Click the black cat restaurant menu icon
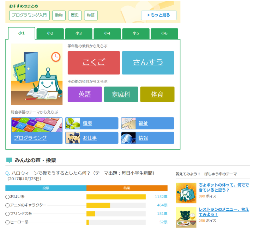Screen dimensions: 254x229 click(186, 217)
